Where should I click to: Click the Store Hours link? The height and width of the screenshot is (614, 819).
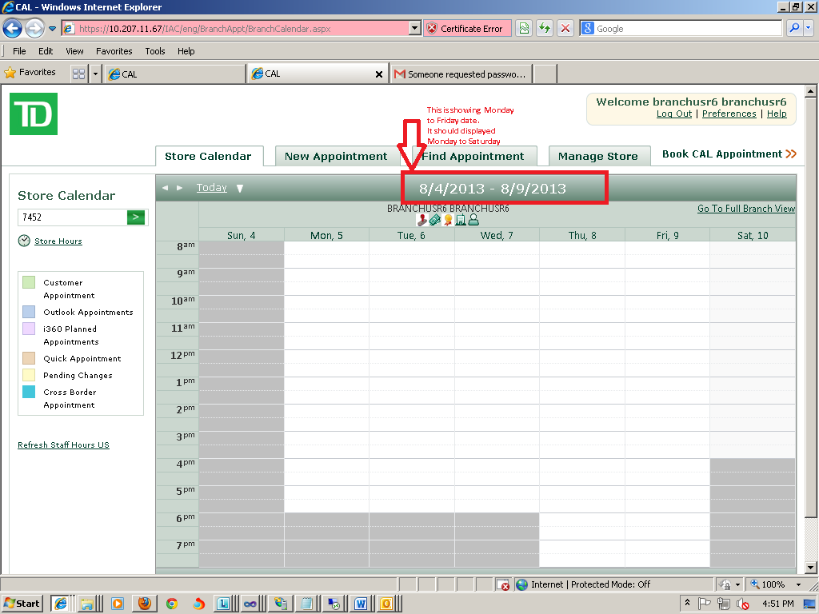(x=58, y=241)
